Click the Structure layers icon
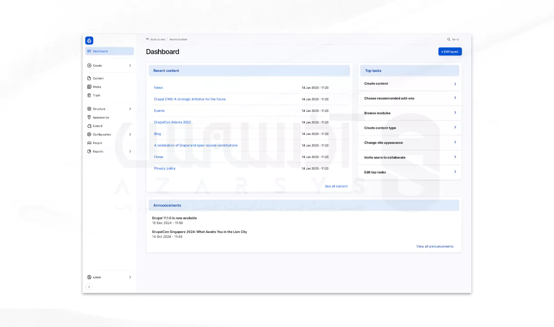The image size is (554, 327). click(x=89, y=109)
